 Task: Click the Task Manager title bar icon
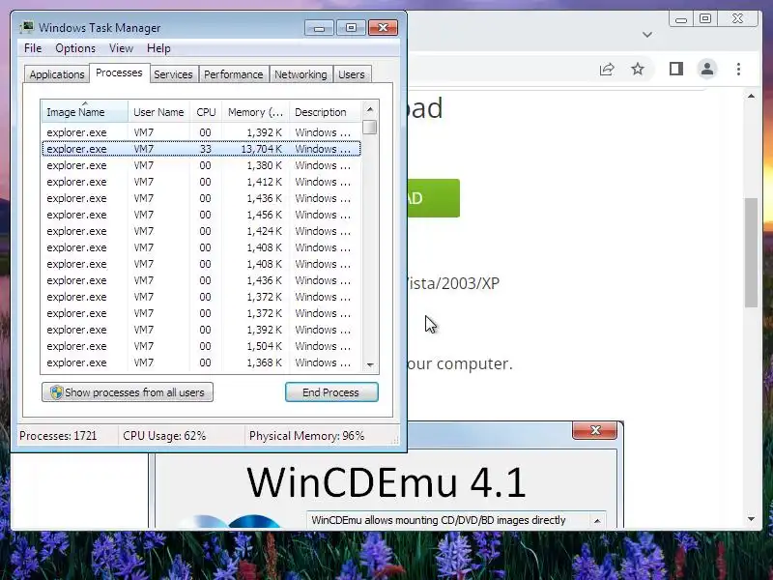pyautogui.click(x=27, y=27)
